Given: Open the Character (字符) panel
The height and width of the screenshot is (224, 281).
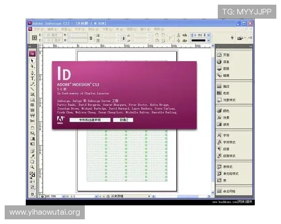Looking at the screenshot, I should pos(226,135).
